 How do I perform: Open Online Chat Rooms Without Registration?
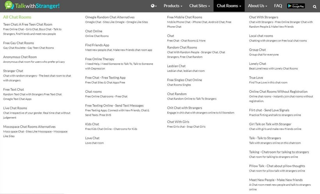click(278, 91)
